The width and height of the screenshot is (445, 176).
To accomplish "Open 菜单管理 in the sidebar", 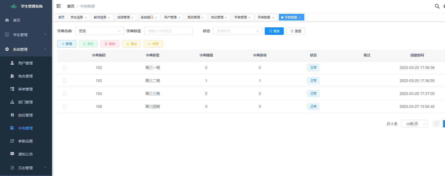I will click(x=26, y=89).
